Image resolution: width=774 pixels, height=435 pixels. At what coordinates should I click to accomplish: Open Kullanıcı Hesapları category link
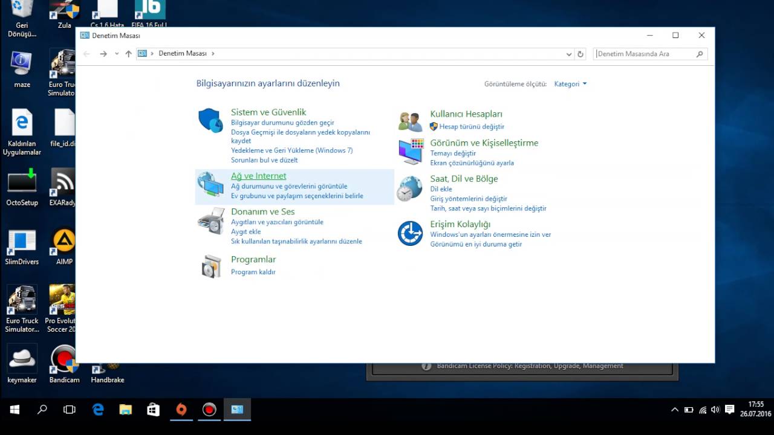click(466, 114)
